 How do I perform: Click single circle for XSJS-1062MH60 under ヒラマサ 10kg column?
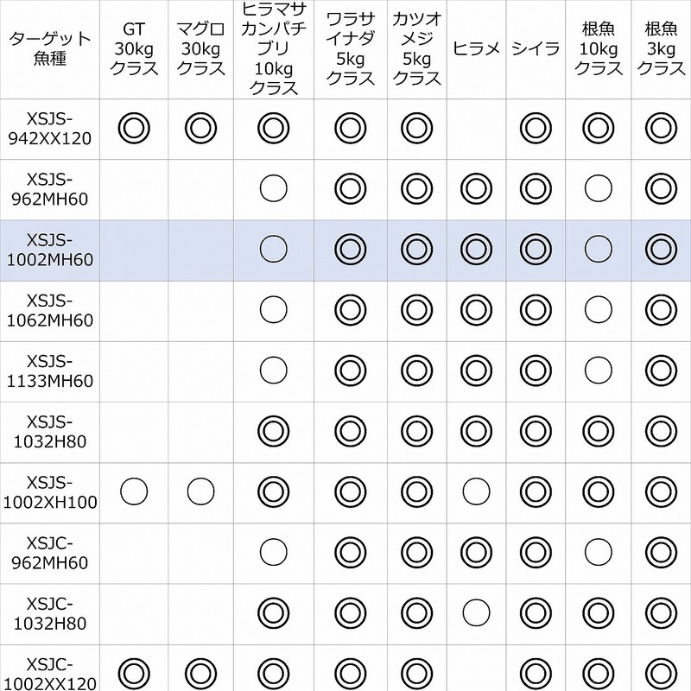[272, 309]
